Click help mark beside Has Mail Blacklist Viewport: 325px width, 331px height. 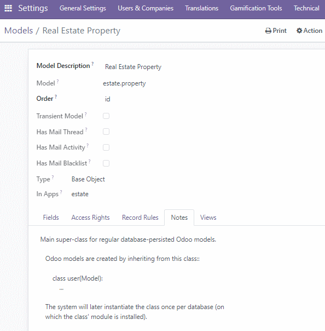click(90, 161)
